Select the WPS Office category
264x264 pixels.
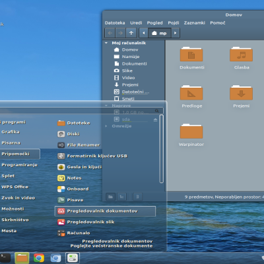pos(15,187)
